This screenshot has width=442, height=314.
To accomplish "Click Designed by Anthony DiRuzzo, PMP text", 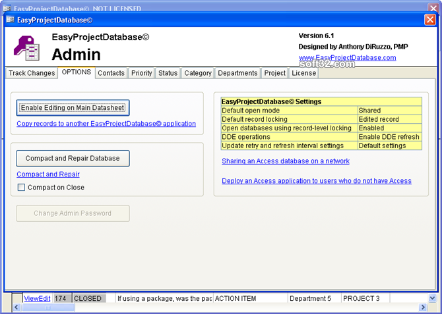I will pyautogui.click(x=353, y=47).
